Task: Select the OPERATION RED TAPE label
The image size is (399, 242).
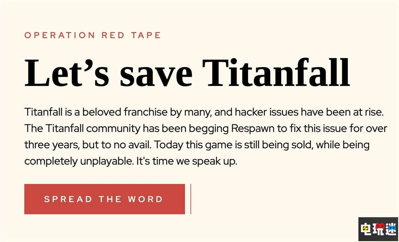Action: click(93, 35)
